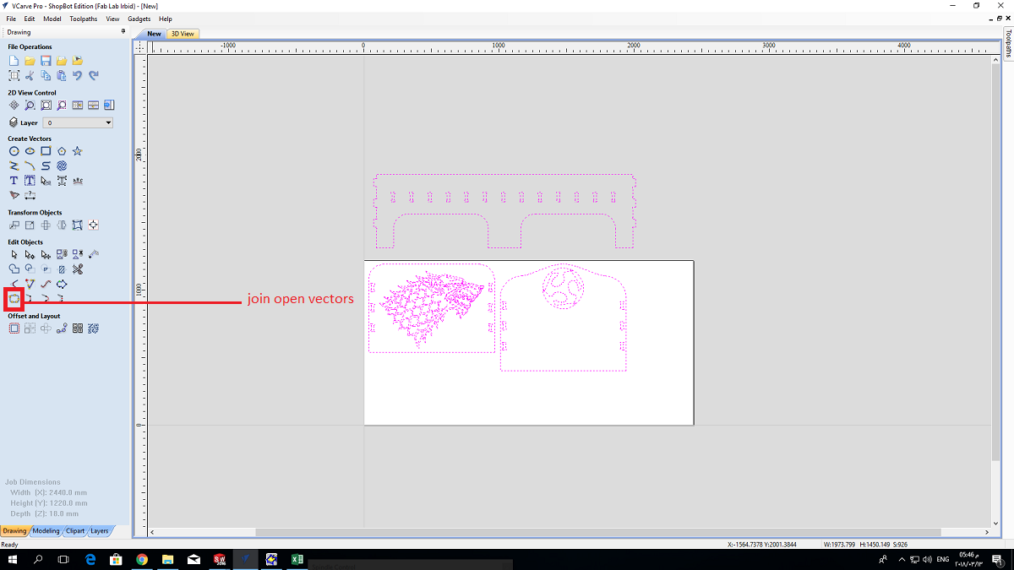Screen dimensions: 1014x570
Task: Open the Align Objects tool
Action: [94, 225]
